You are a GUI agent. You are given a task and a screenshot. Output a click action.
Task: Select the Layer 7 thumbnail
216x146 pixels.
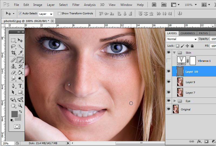click(180, 92)
